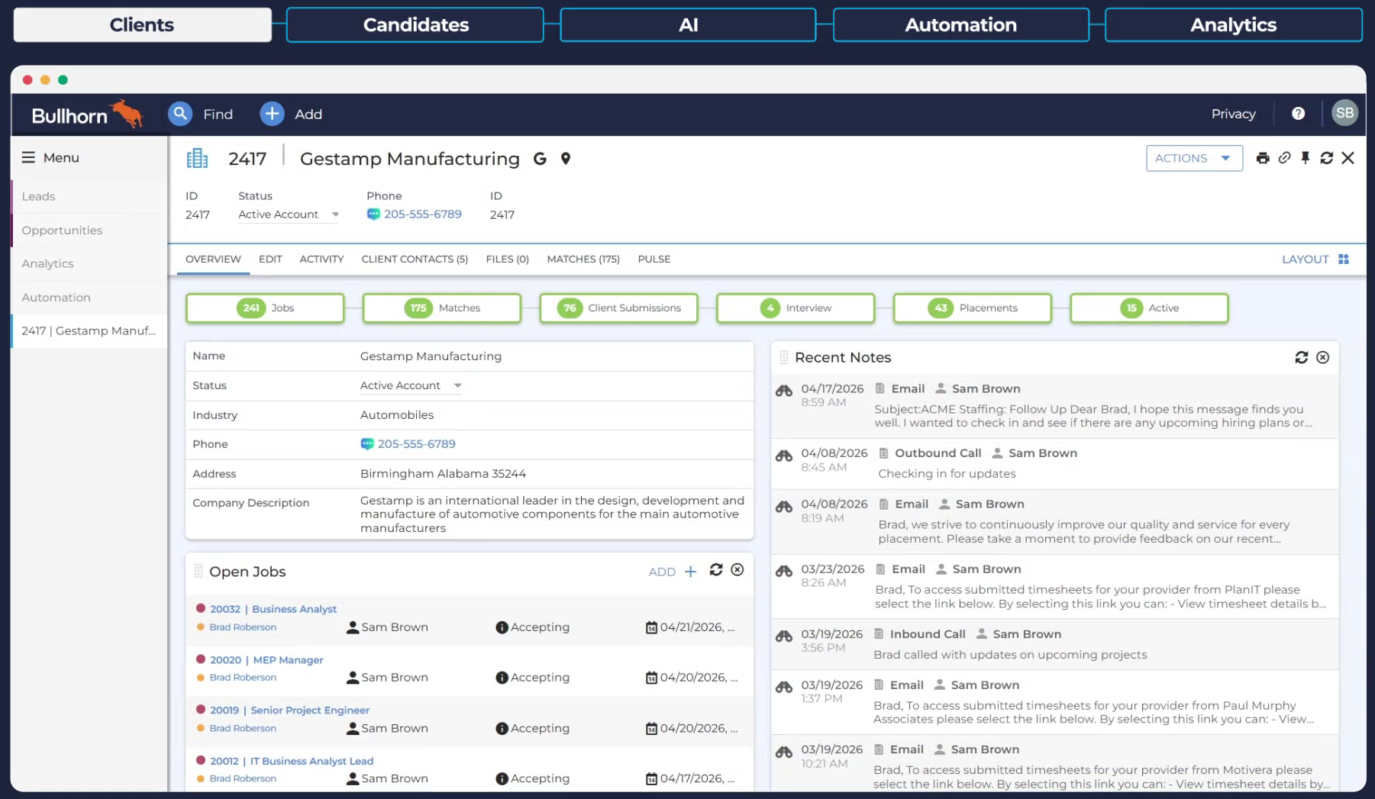The width and height of the screenshot is (1375, 799).
Task: Print the record with printer icon
Action: tap(1263, 158)
